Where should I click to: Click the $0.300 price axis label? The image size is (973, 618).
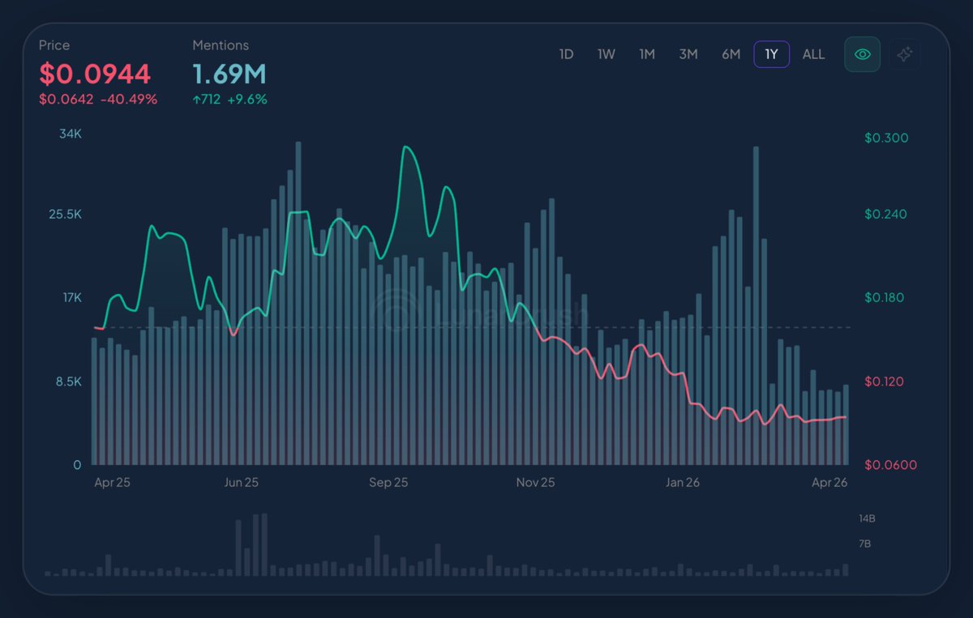click(x=886, y=138)
